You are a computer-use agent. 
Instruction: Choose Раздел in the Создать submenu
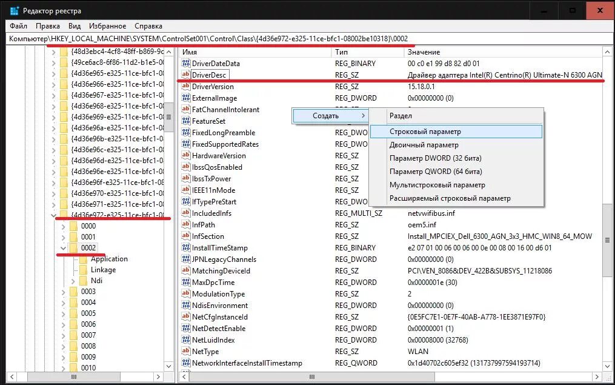click(x=456, y=116)
